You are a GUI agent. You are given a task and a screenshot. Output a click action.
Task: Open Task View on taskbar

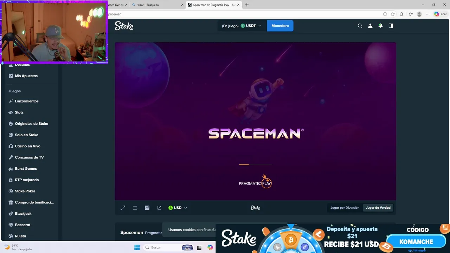[199, 247]
